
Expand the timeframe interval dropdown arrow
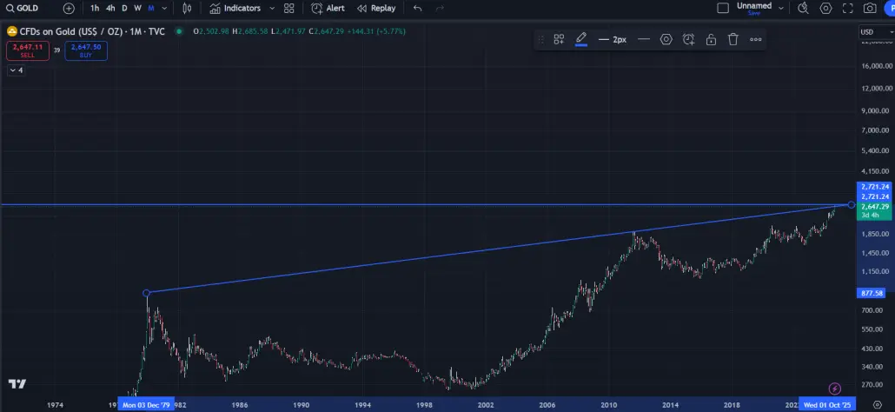(165, 8)
